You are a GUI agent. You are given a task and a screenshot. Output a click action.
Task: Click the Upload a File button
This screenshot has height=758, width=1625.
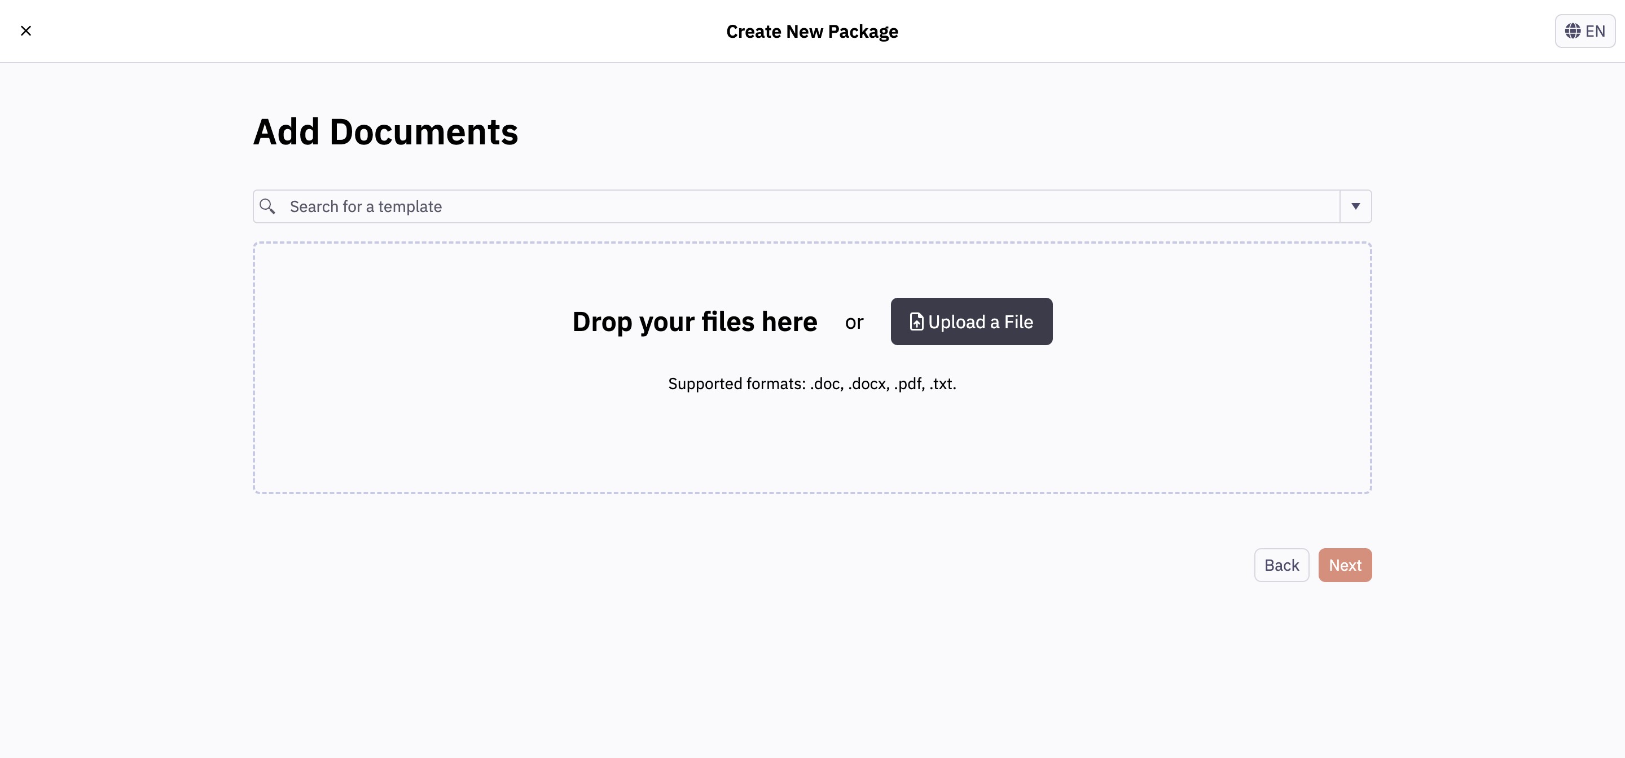[x=972, y=321]
